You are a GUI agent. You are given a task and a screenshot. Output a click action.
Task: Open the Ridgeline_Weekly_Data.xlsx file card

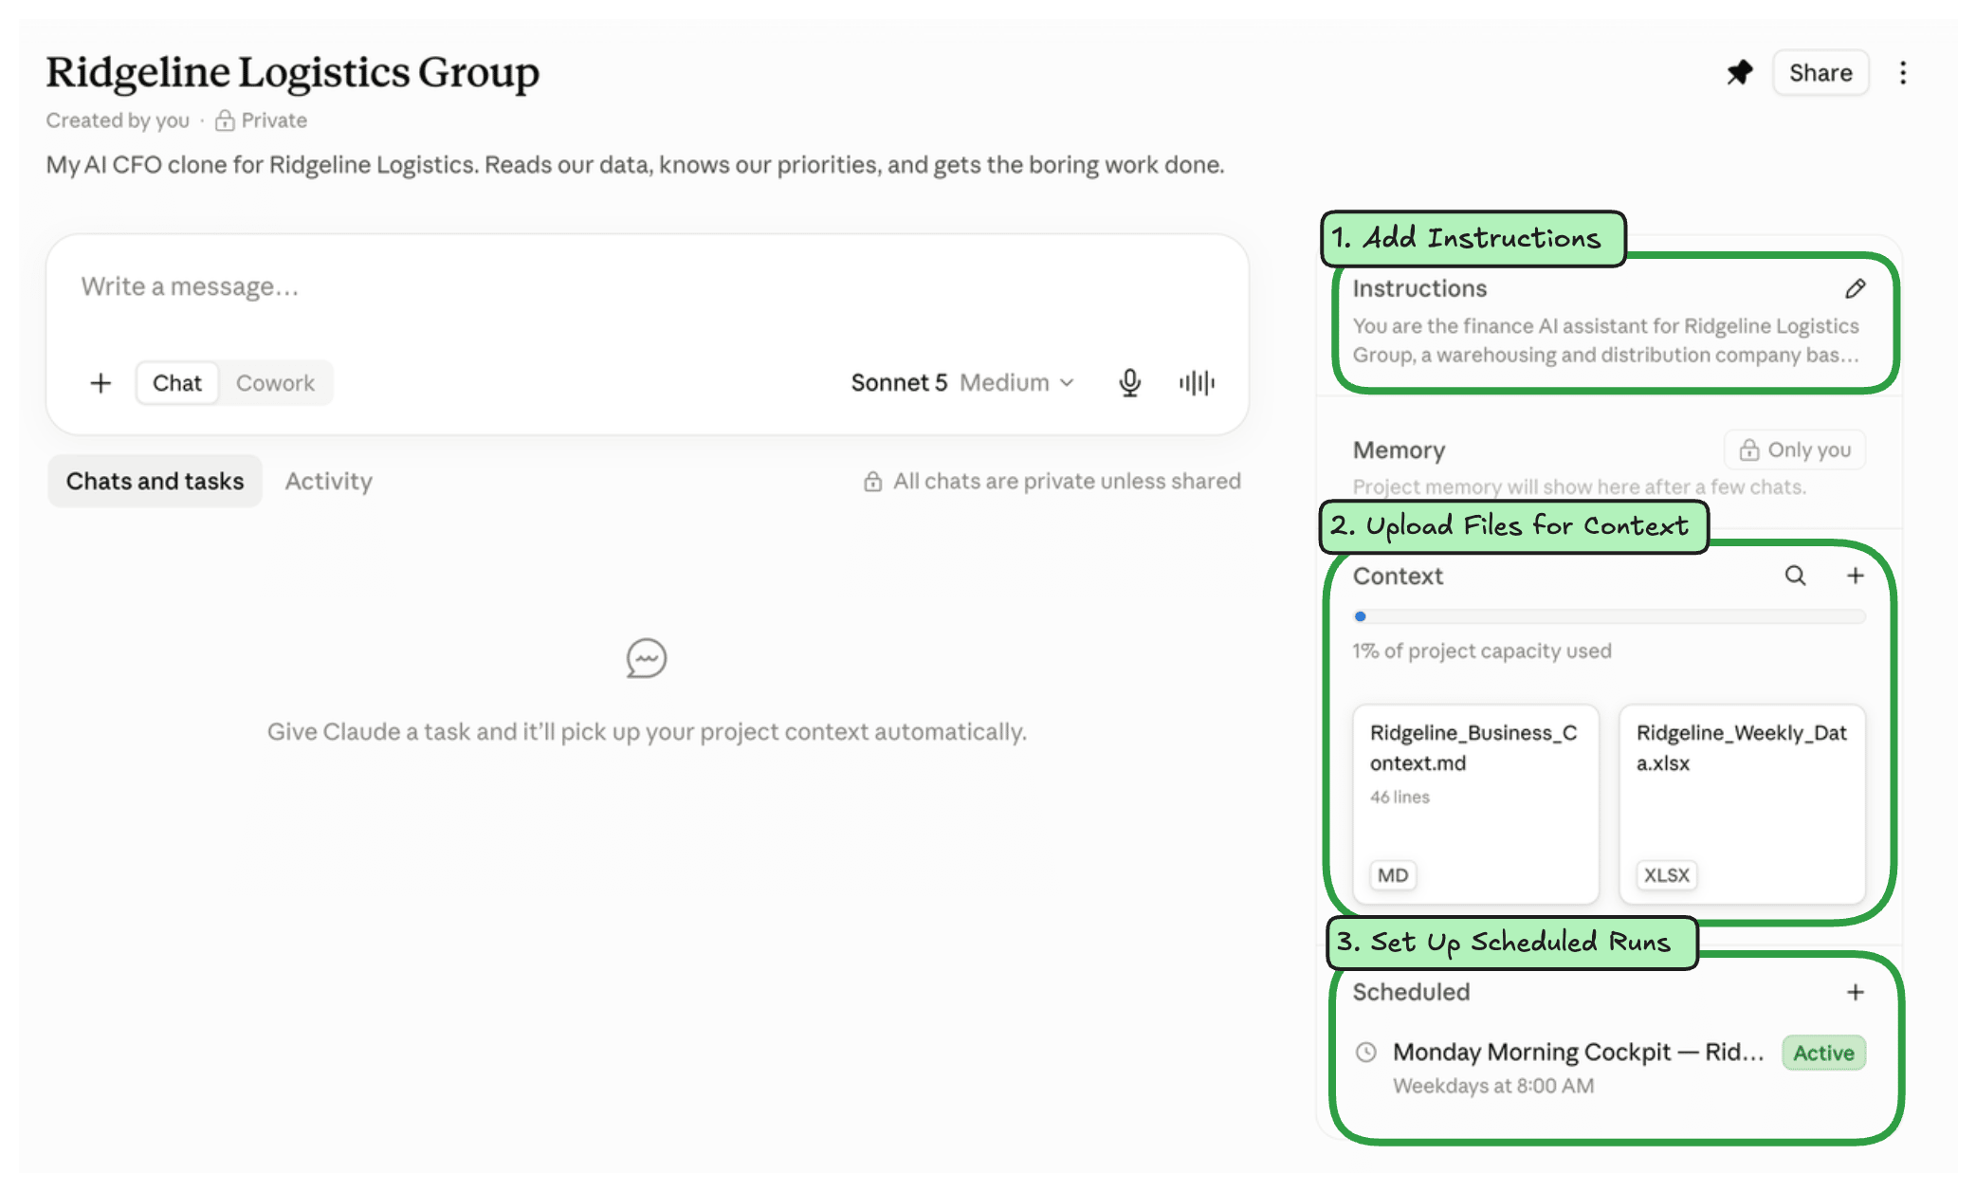[x=1742, y=803]
